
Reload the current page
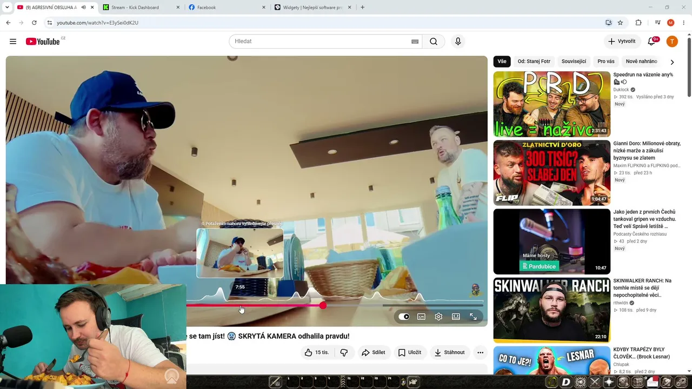[x=34, y=23]
